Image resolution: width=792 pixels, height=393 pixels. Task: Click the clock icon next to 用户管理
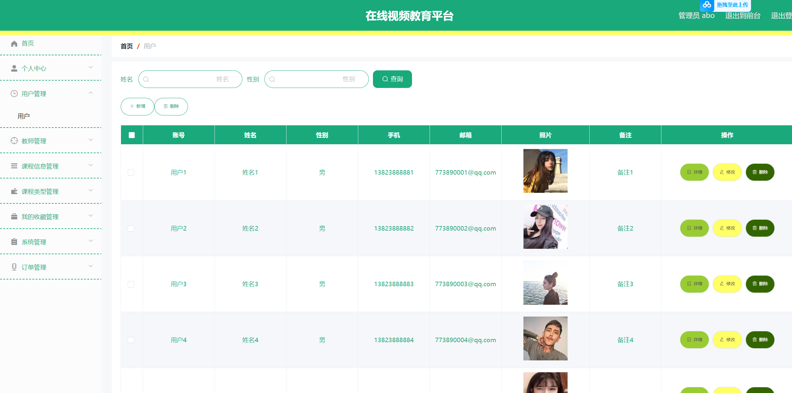pyautogui.click(x=14, y=93)
